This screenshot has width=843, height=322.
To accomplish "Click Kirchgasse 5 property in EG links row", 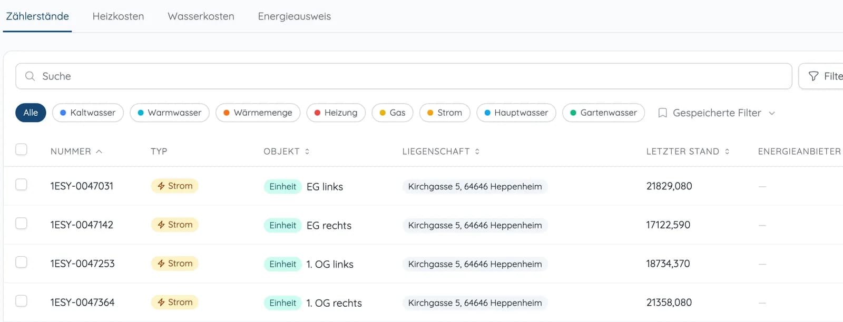I will [x=475, y=187].
